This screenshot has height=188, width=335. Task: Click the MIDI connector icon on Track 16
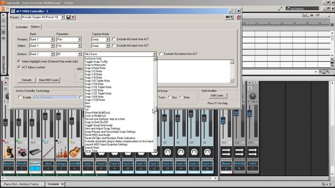point(207,152)
